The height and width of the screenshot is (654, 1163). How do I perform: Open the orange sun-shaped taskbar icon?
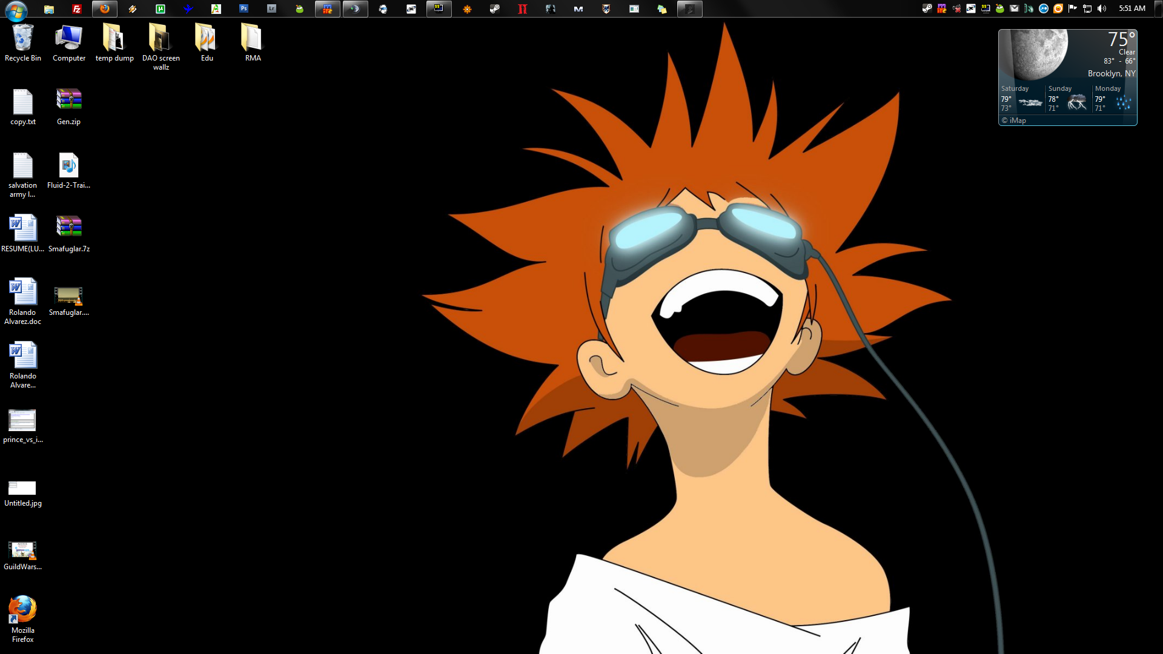[x=467, y=9]
